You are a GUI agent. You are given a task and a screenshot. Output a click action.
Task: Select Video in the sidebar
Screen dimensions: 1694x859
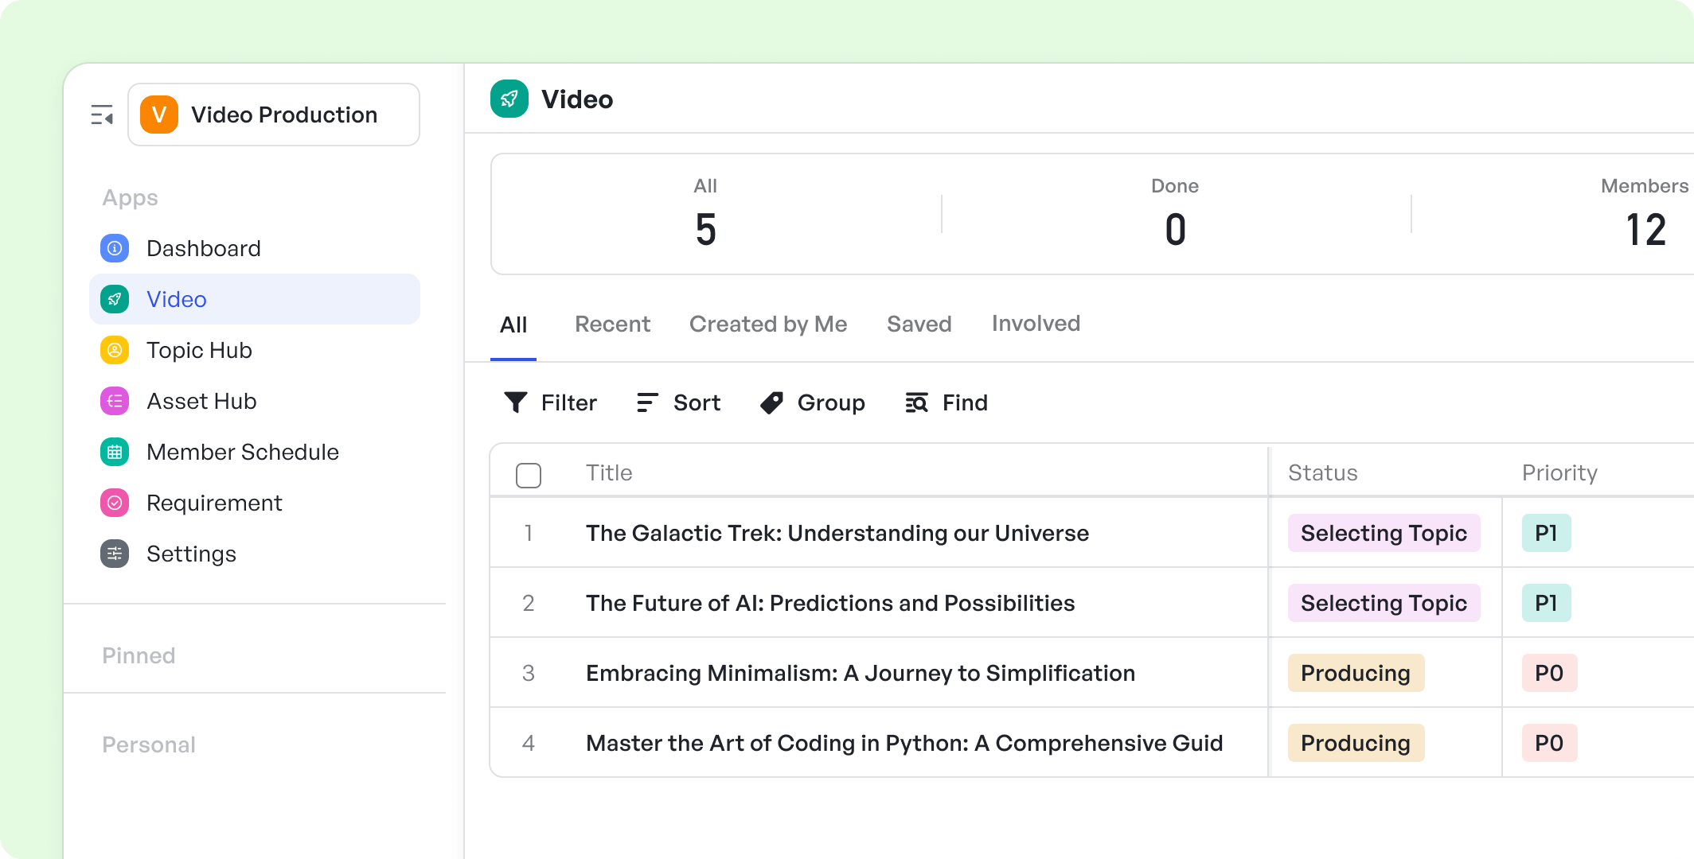(255, 299)
